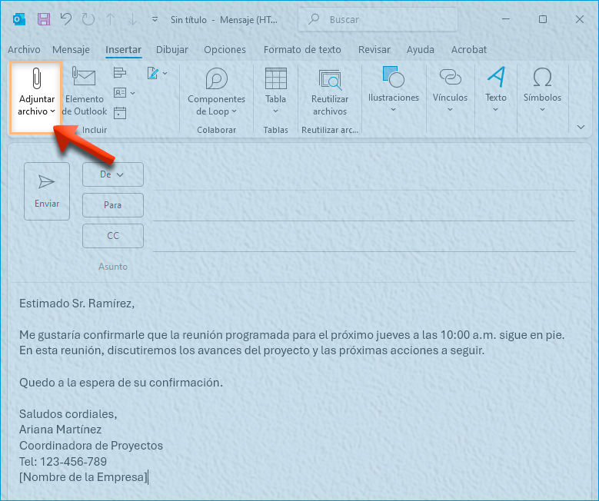Click the CC recipients button
Screen dimensions: 599x501
tap(112, 236)
